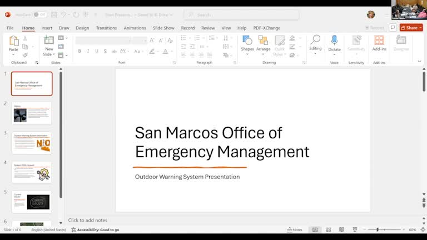Collapse the ribbon with the chevron
This screenshot has height=240, width=427.
point(420,62)
